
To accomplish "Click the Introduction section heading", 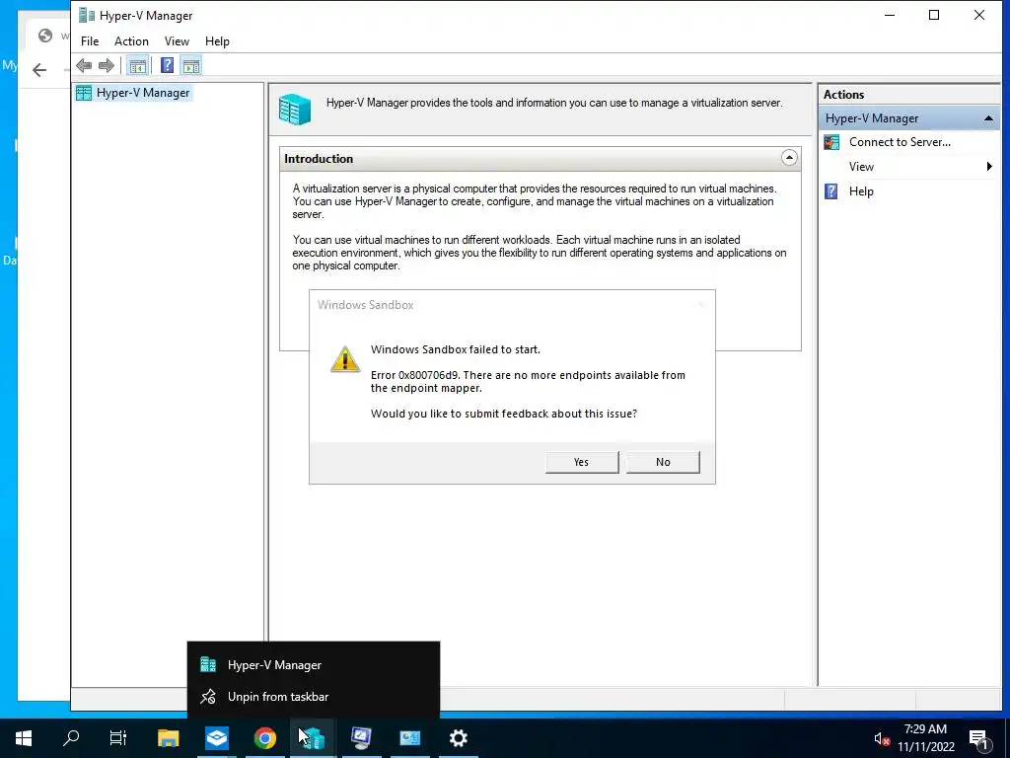I will pyautogui.click(x=319, y=159).
